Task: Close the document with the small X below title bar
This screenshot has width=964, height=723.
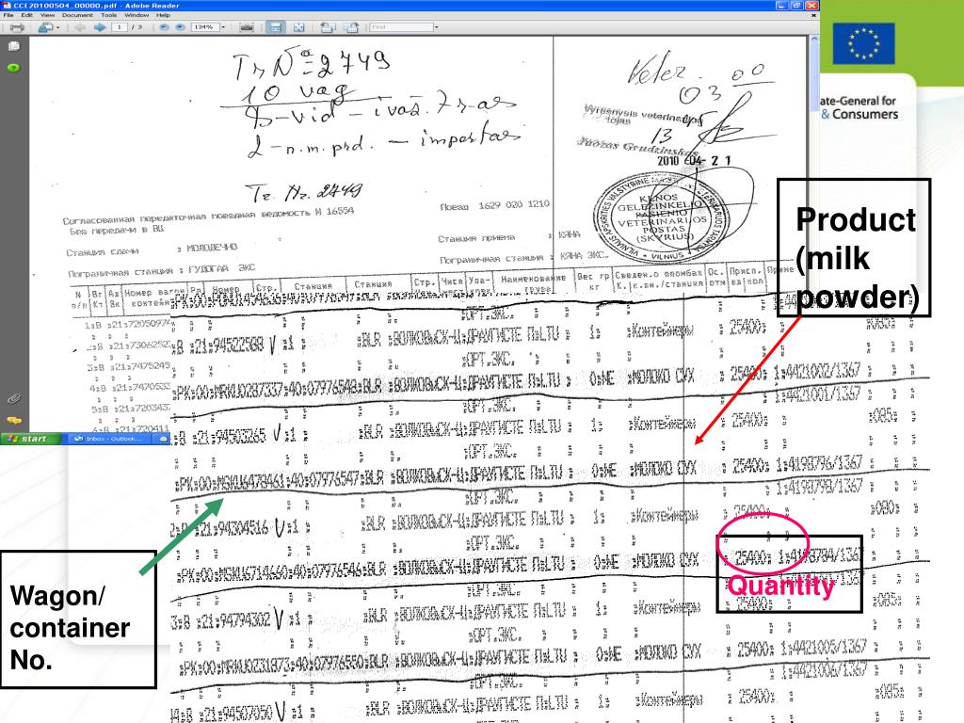Action: pyautogui.click(x=814, y=15)
